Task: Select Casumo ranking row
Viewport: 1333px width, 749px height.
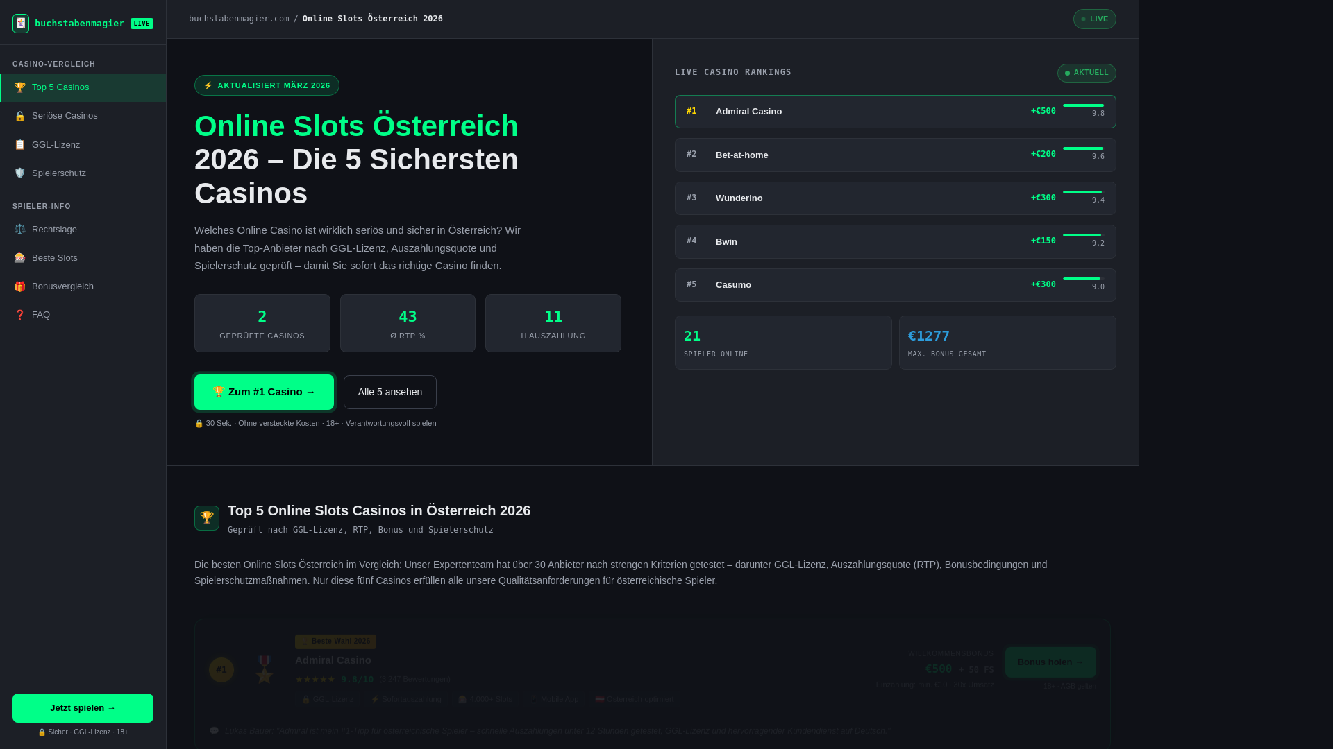Action: tap(896, 285)
